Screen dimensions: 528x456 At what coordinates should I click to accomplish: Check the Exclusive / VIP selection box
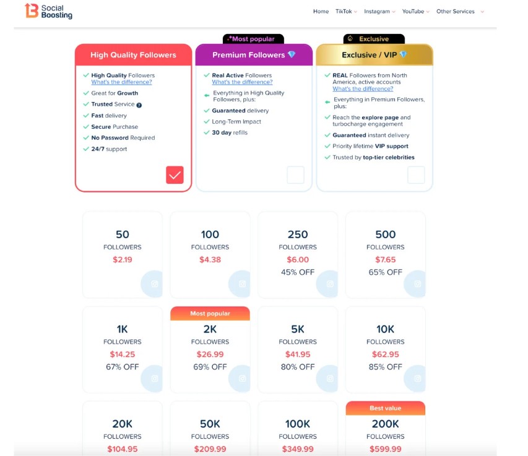416,175
